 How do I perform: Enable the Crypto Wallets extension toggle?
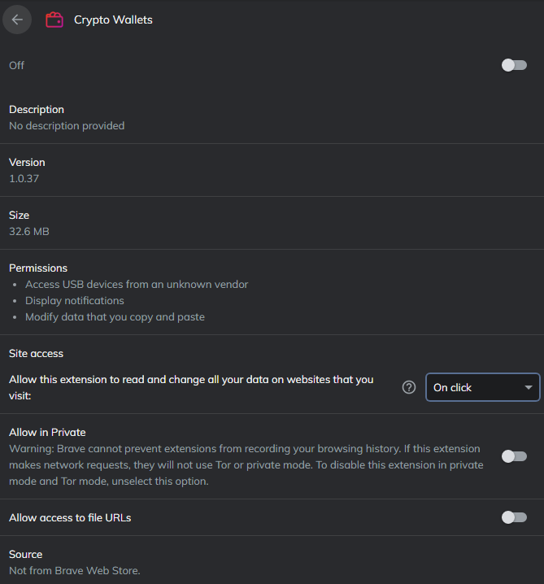[x=514, y=65]
